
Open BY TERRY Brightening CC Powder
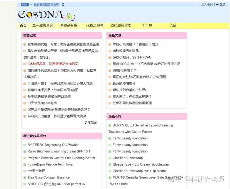[53, 145]
